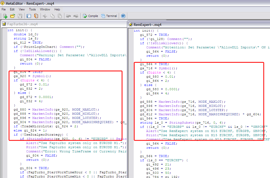270x178 pixels.
Task: Open a file with the folder icon
Action: [x=12, y=16]
